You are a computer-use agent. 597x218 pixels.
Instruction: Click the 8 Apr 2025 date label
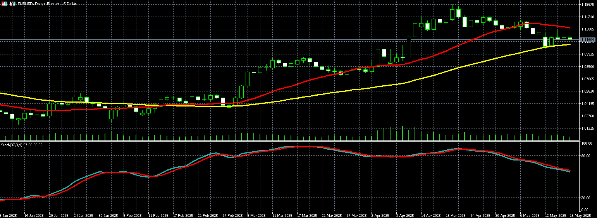click(x=406, y=215)
